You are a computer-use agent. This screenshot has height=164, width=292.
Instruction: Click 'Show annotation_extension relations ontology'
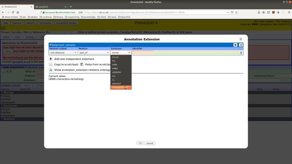[82, 70]
